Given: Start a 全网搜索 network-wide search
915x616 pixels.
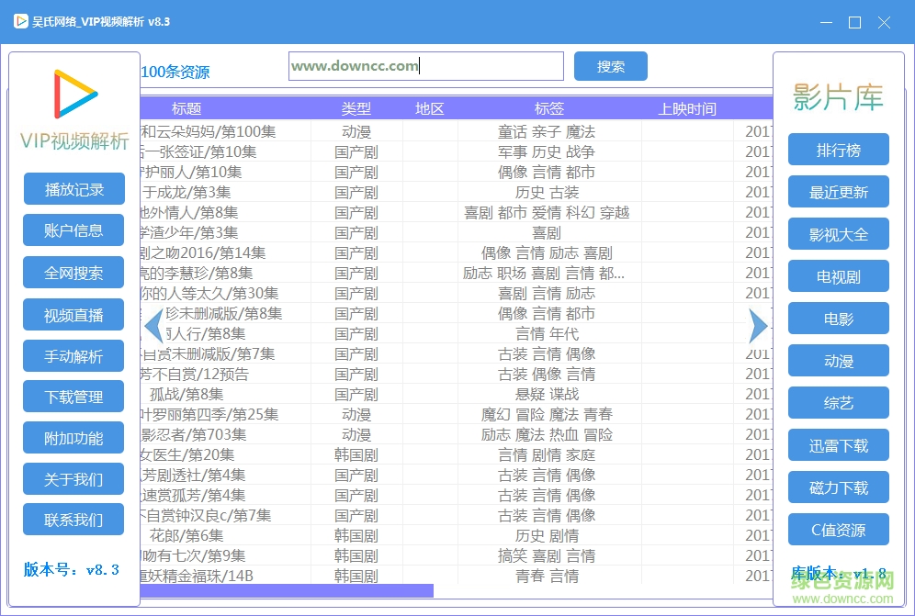Looking at the screenshot, I should pyautogui.click(x=73, y=272).
